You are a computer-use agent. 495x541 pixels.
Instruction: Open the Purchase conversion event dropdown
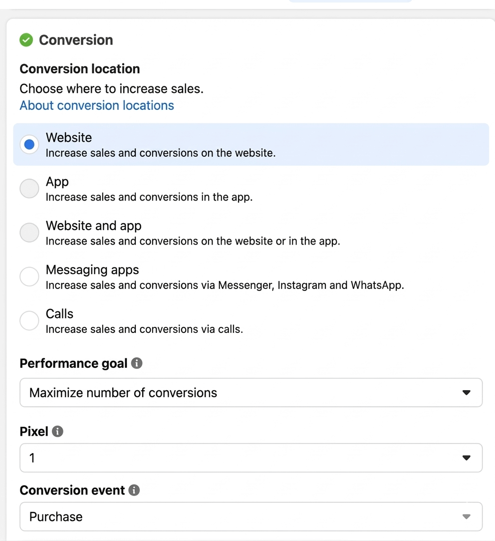coord(250,517)
